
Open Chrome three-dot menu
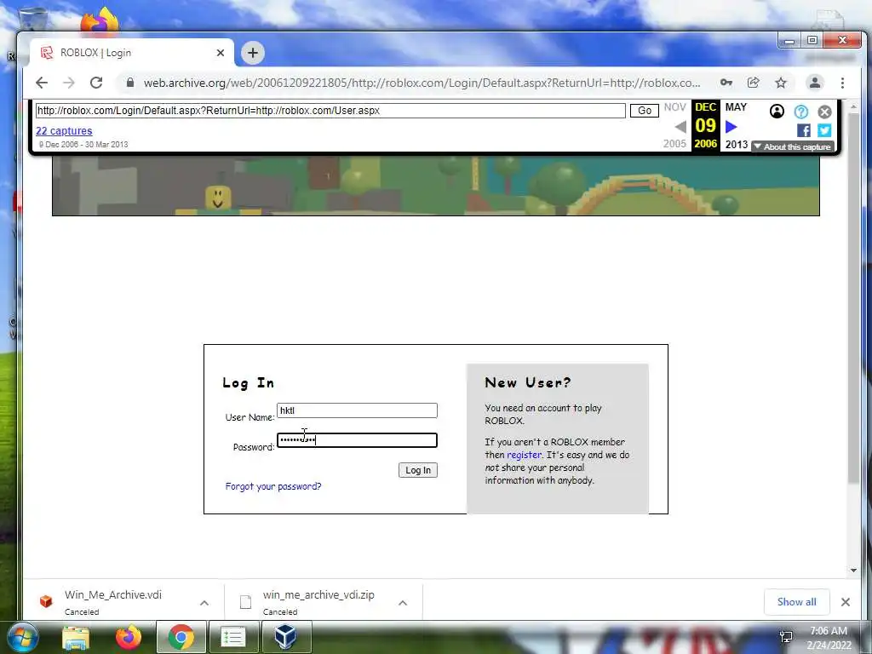pos(842,83)
